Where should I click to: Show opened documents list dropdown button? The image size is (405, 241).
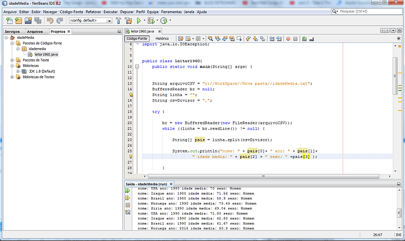pyautogui.click(x=393, y=30)
